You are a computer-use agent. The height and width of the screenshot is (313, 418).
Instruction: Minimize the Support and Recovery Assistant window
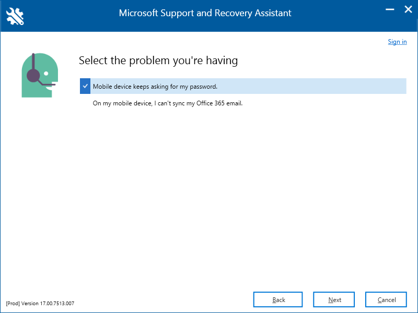point(390,9)
